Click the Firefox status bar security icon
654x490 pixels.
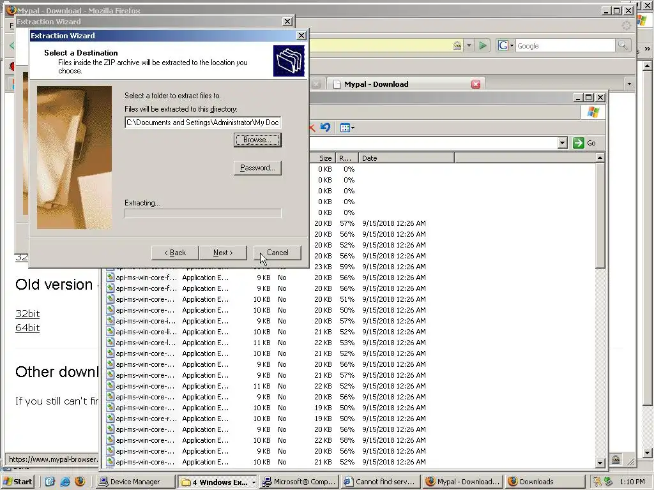pyautogui.click(x=616, y=459)
